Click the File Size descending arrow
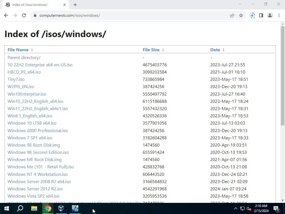 coord(163,50)
